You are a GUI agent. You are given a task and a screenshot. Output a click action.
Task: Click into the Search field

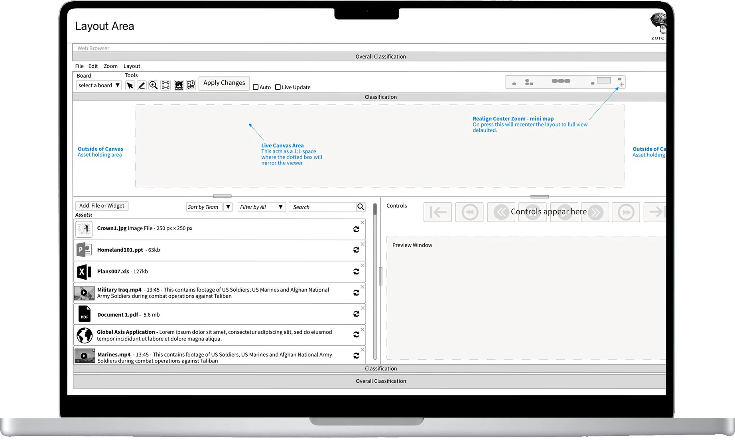pos(322,207)
